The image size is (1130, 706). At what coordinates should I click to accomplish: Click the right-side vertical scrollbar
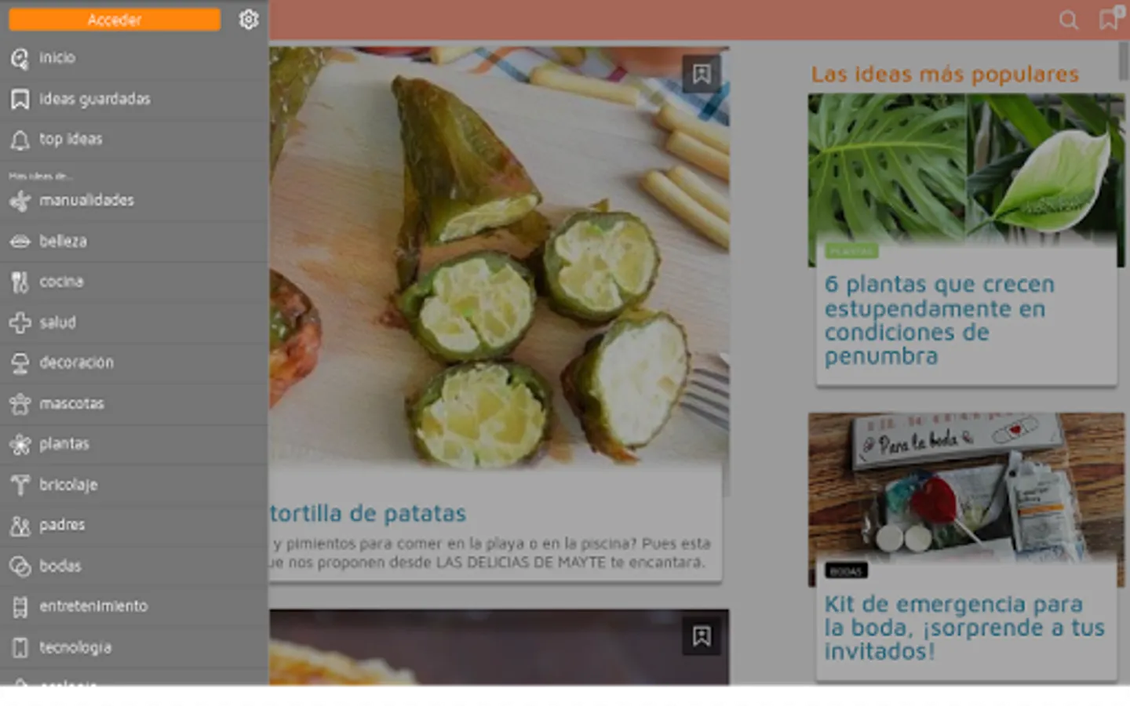(1124, 60)
